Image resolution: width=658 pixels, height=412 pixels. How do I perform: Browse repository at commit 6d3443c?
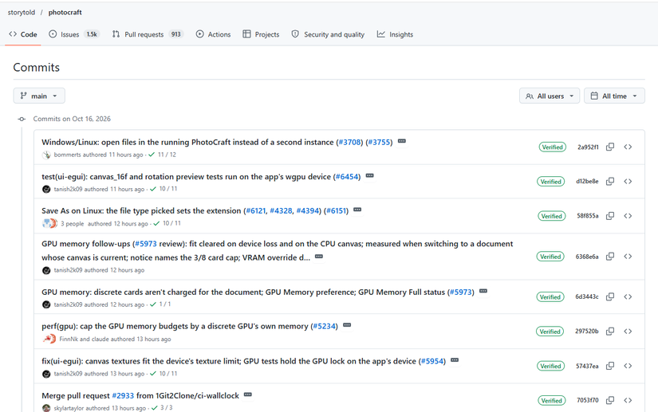pos(628,296)
